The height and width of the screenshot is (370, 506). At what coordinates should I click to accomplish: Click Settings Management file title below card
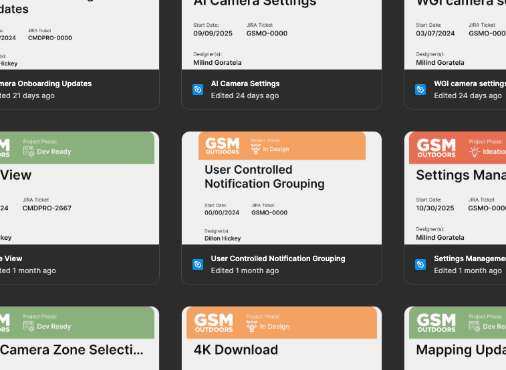470,258
